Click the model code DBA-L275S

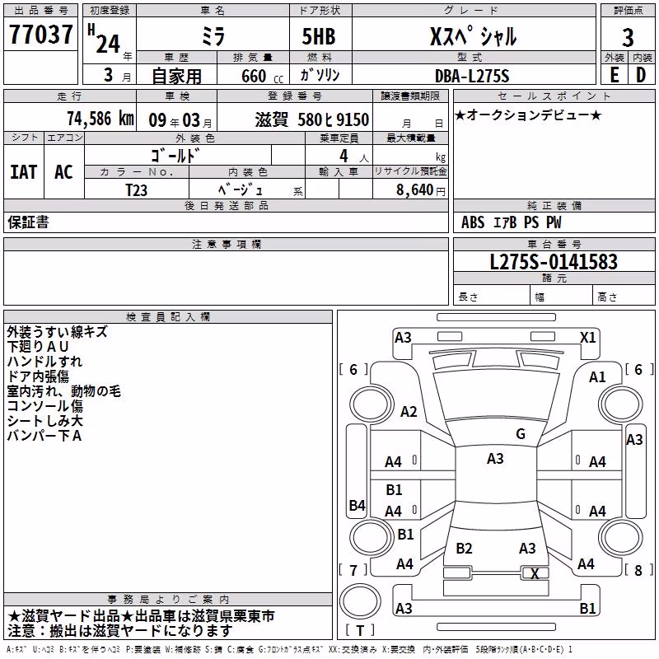(x=472, y=76)
